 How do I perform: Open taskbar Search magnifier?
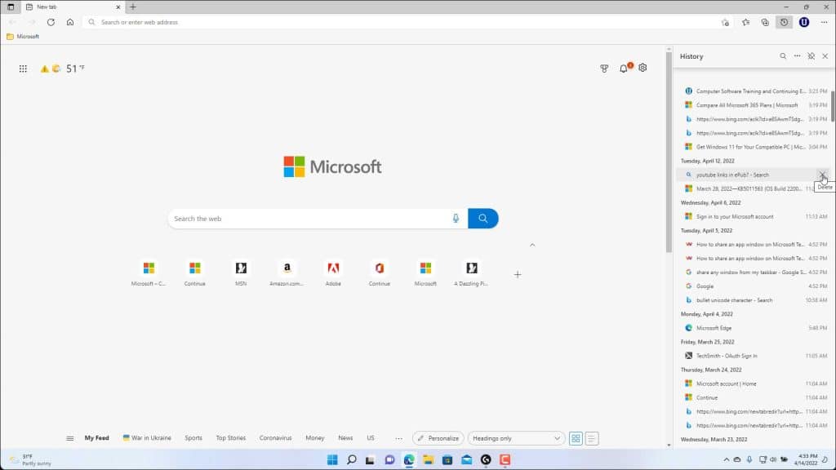tap(351, 460)
